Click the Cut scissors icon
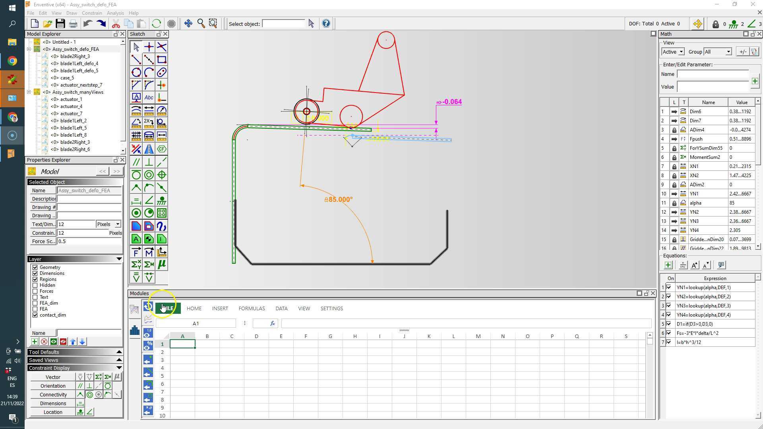 click(x=116, y=23)
